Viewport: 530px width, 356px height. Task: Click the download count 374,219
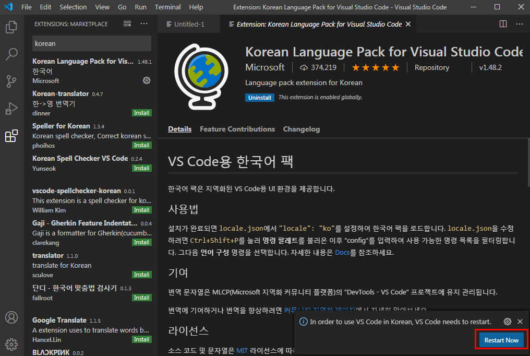[318, 68]
